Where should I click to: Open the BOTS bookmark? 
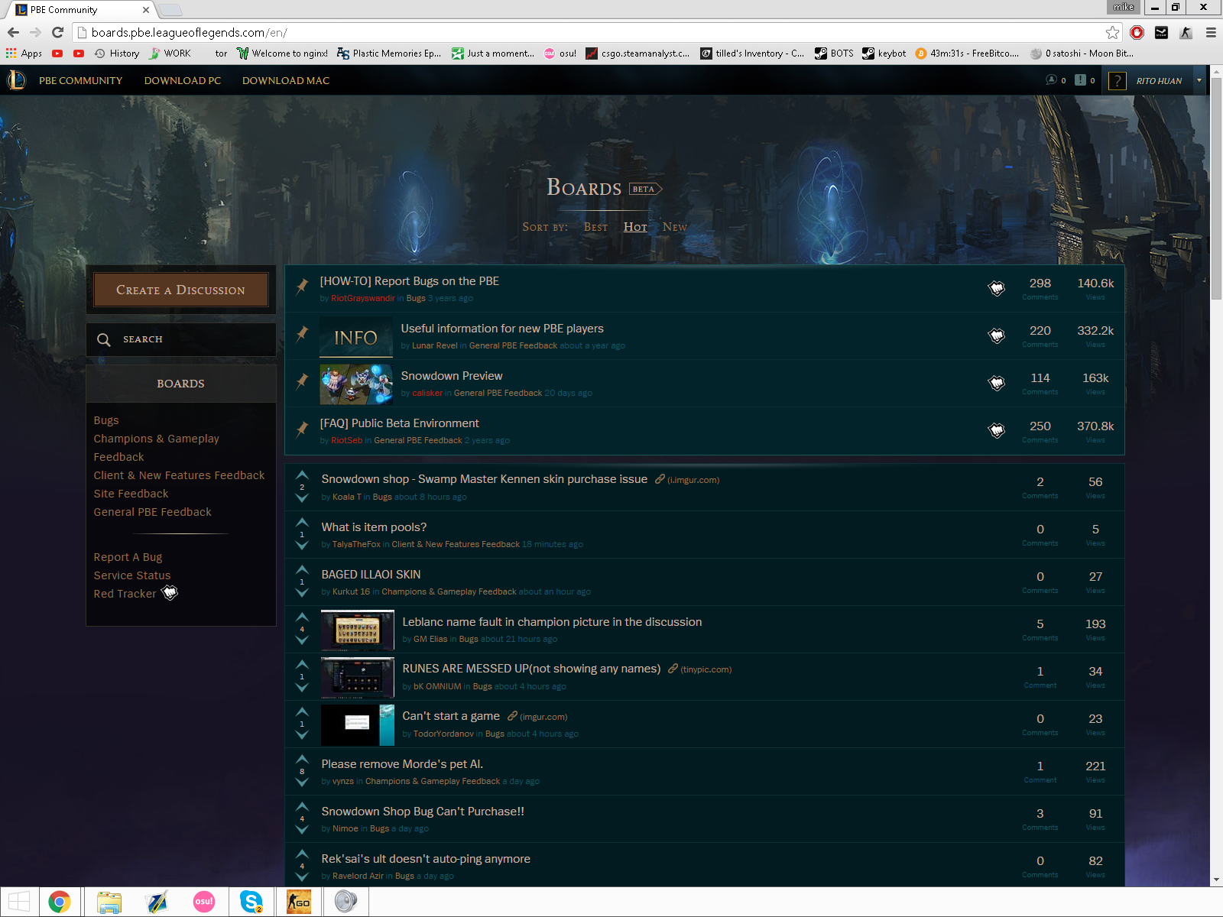coord(834,53)
